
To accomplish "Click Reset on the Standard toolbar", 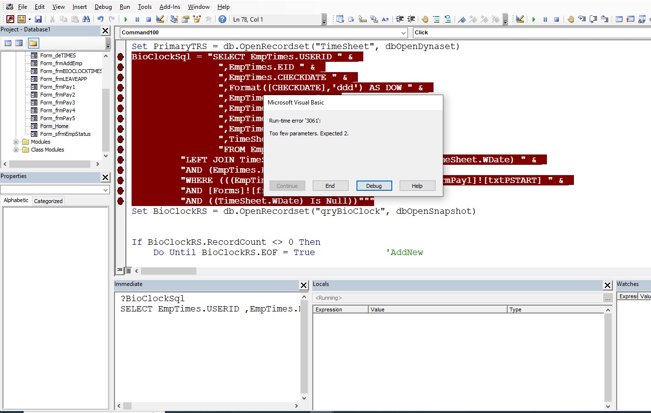I will 148,19.
